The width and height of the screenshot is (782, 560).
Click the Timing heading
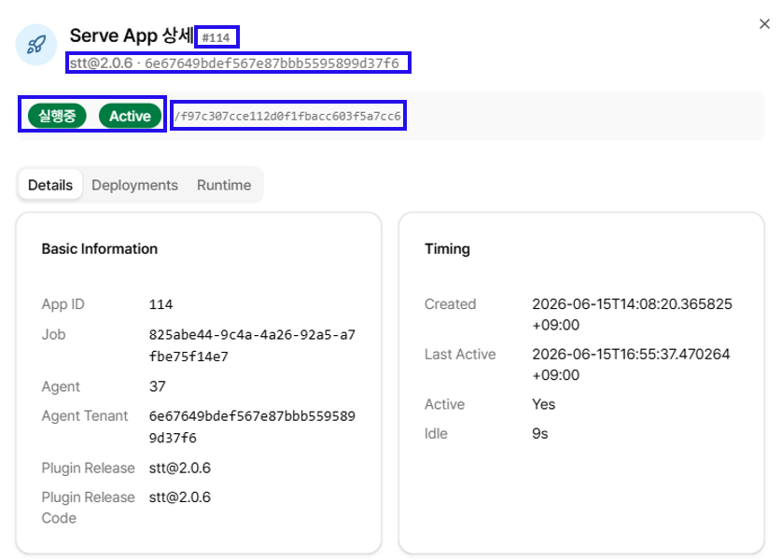pyautogui.click(x=447, y=249)
